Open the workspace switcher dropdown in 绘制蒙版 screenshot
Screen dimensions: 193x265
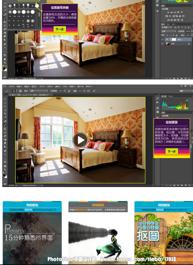(x=186, y=91)
